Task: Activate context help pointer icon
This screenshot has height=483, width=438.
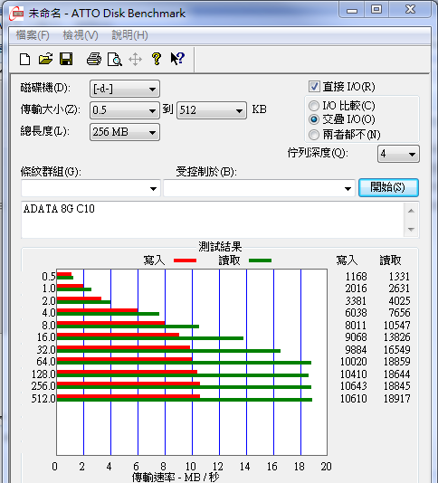Action: pyautogui.click(x=177, y=58)
